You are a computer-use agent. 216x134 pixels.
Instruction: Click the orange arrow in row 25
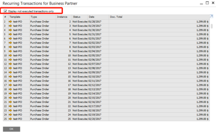(x=11, y=119)
